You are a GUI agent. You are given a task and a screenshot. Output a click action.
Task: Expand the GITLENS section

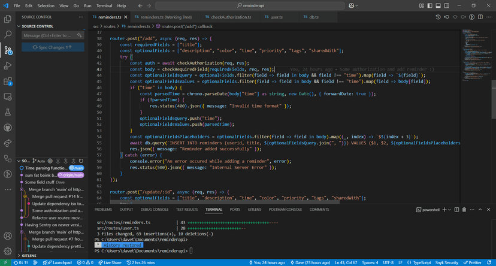tap(29, 255)
